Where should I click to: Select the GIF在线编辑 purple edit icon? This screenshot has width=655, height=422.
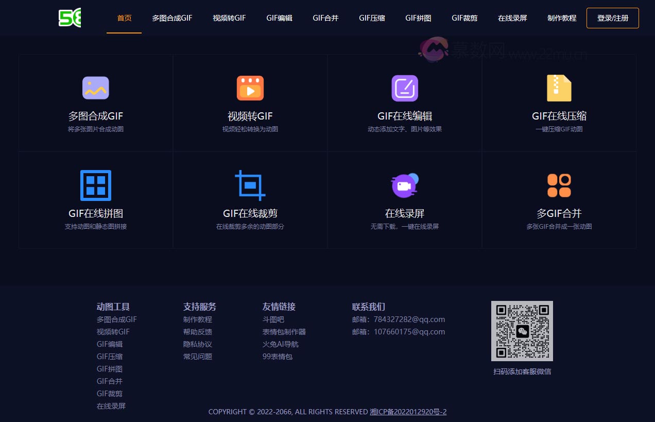[x=405, y=88]
